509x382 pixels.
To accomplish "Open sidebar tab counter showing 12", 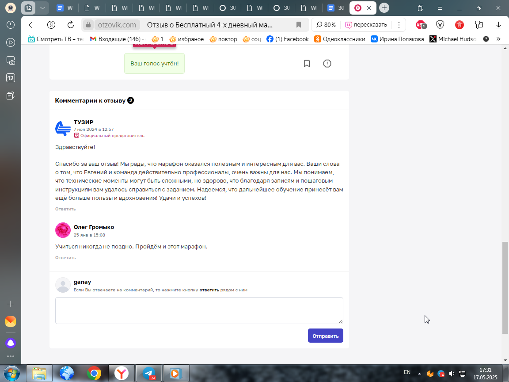I will point(11,78).
